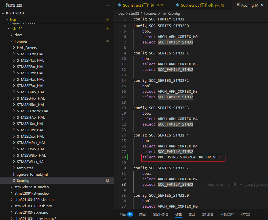The height and width of the screenshot is (220, 268).
Task: Click the problems count badge showing 44
Action: [x=130, y=215]
